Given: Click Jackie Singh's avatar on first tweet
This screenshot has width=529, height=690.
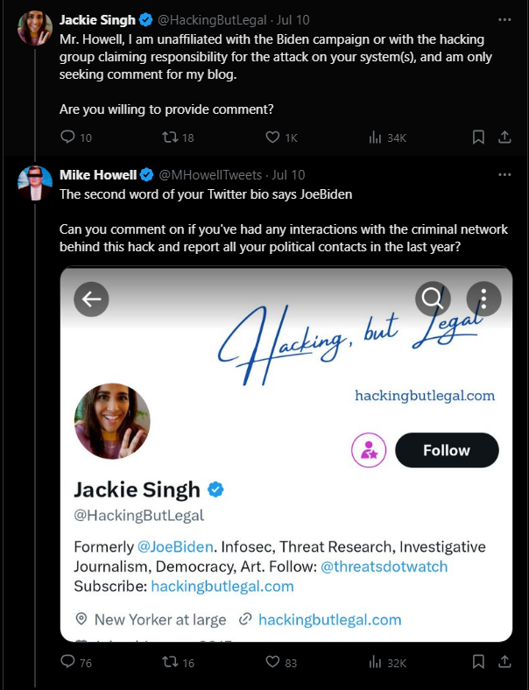Looking at the screenshot, I should (x=35, y=28).
